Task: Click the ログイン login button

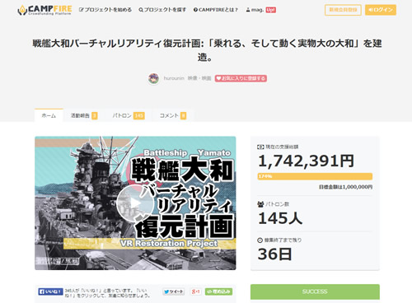Action: click(381, 10)
